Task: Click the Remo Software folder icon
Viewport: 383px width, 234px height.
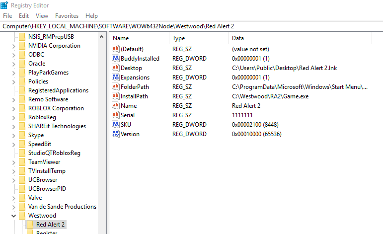Action: 22,99
